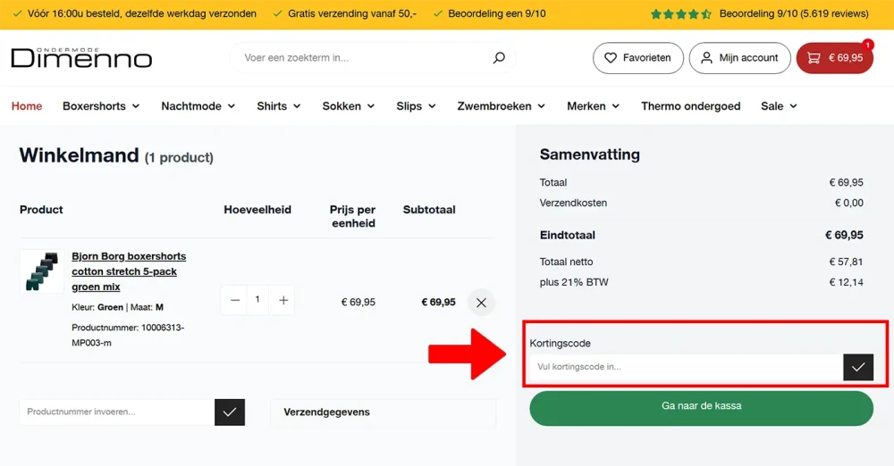
Task: Expand the Verzendgegevens section
Action: (384, 412)
